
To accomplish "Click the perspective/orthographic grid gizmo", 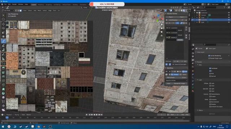I will tap(162, 35).
